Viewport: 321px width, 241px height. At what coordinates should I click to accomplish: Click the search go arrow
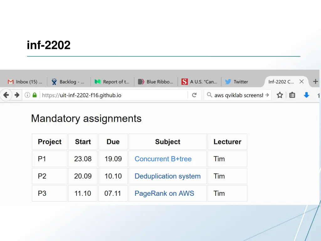pyautogui.click(x=267, y=95)
